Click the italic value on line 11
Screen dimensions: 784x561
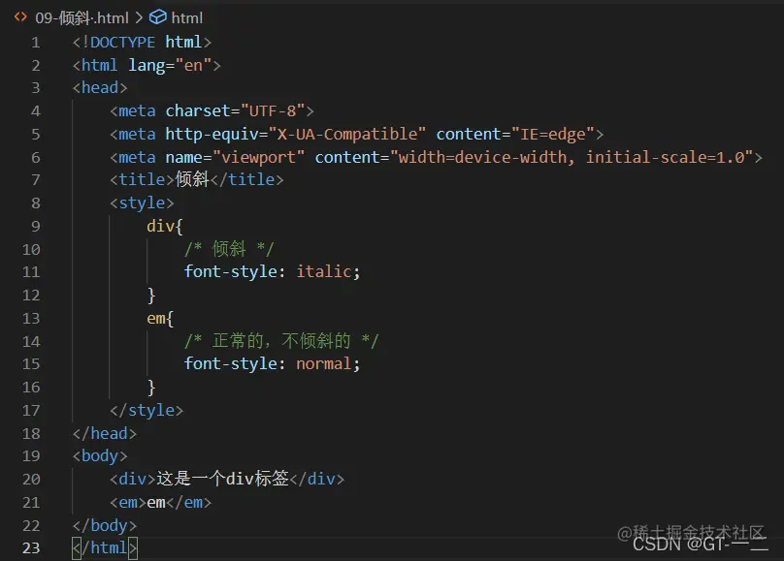tap(324, 272)
